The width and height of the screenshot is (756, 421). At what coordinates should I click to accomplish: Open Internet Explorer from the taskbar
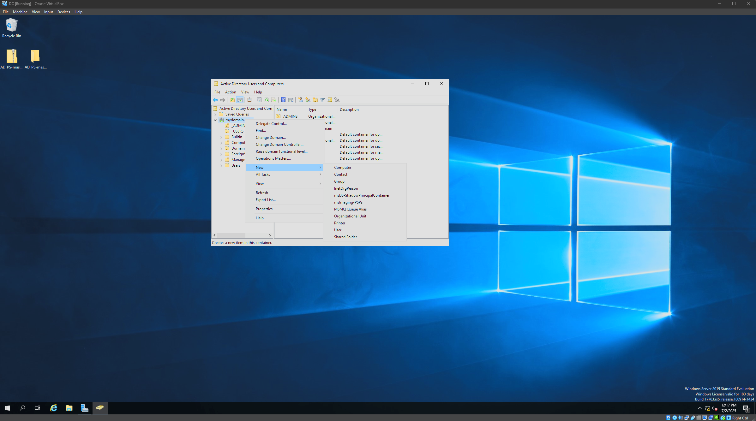pos(54,408)
